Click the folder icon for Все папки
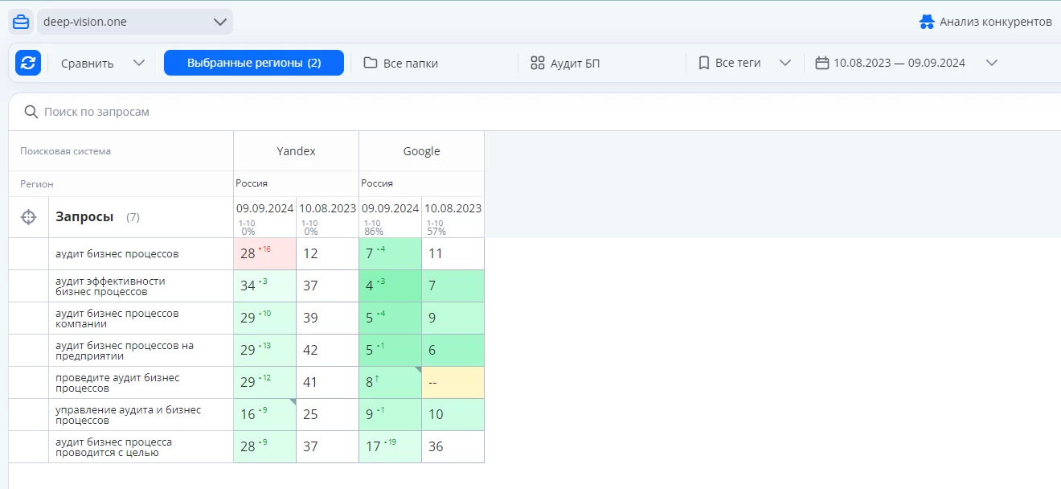1061x489 pixels. [371, 63]
